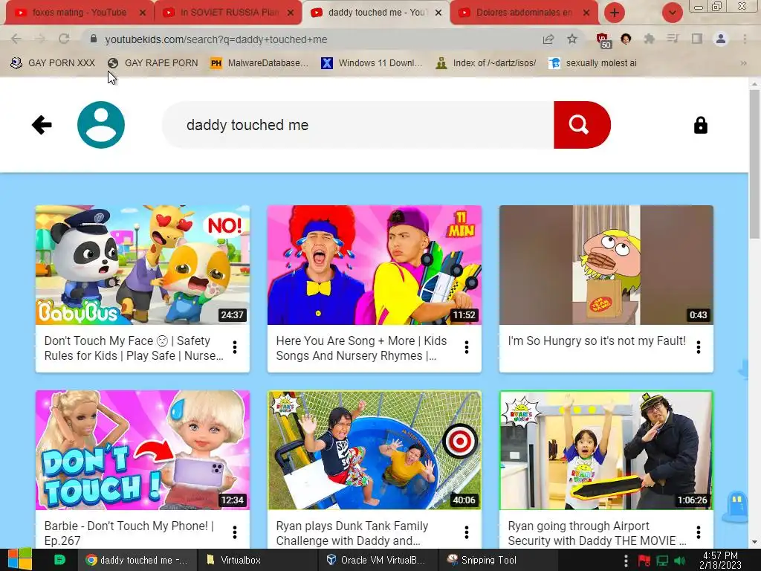Play the BabyBus Don't Touch My Face thumbnail

click(x=143, y=265)
